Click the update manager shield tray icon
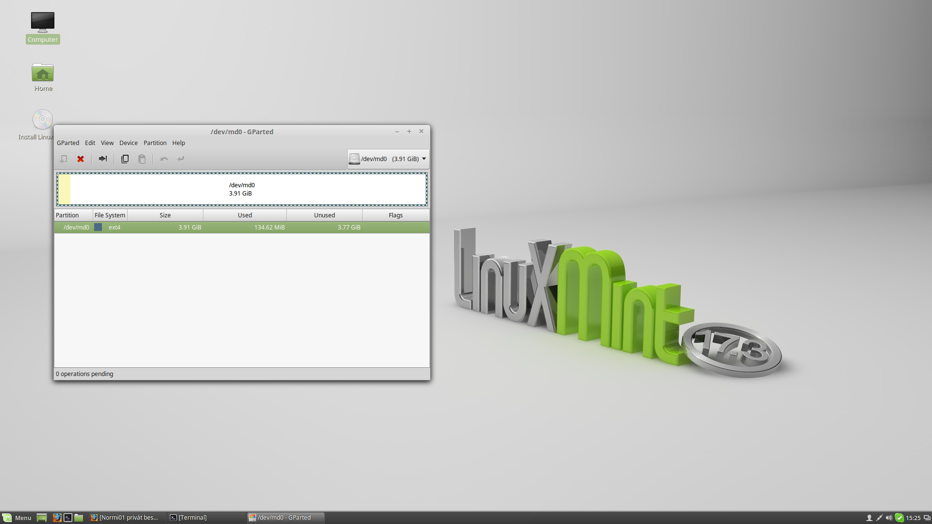932x524 pixels. [899, 518]
